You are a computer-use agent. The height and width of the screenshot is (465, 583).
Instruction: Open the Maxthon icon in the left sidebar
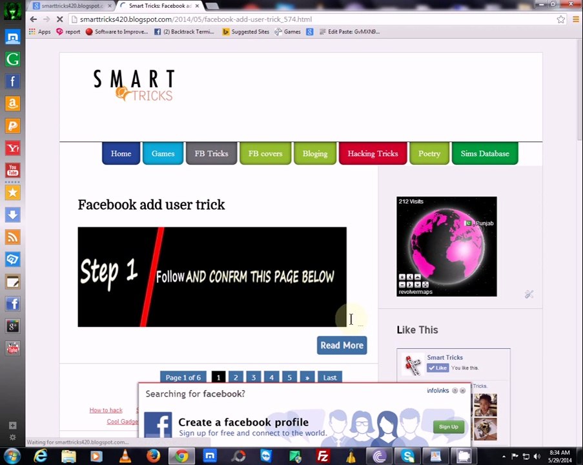[x=13, y=37]
